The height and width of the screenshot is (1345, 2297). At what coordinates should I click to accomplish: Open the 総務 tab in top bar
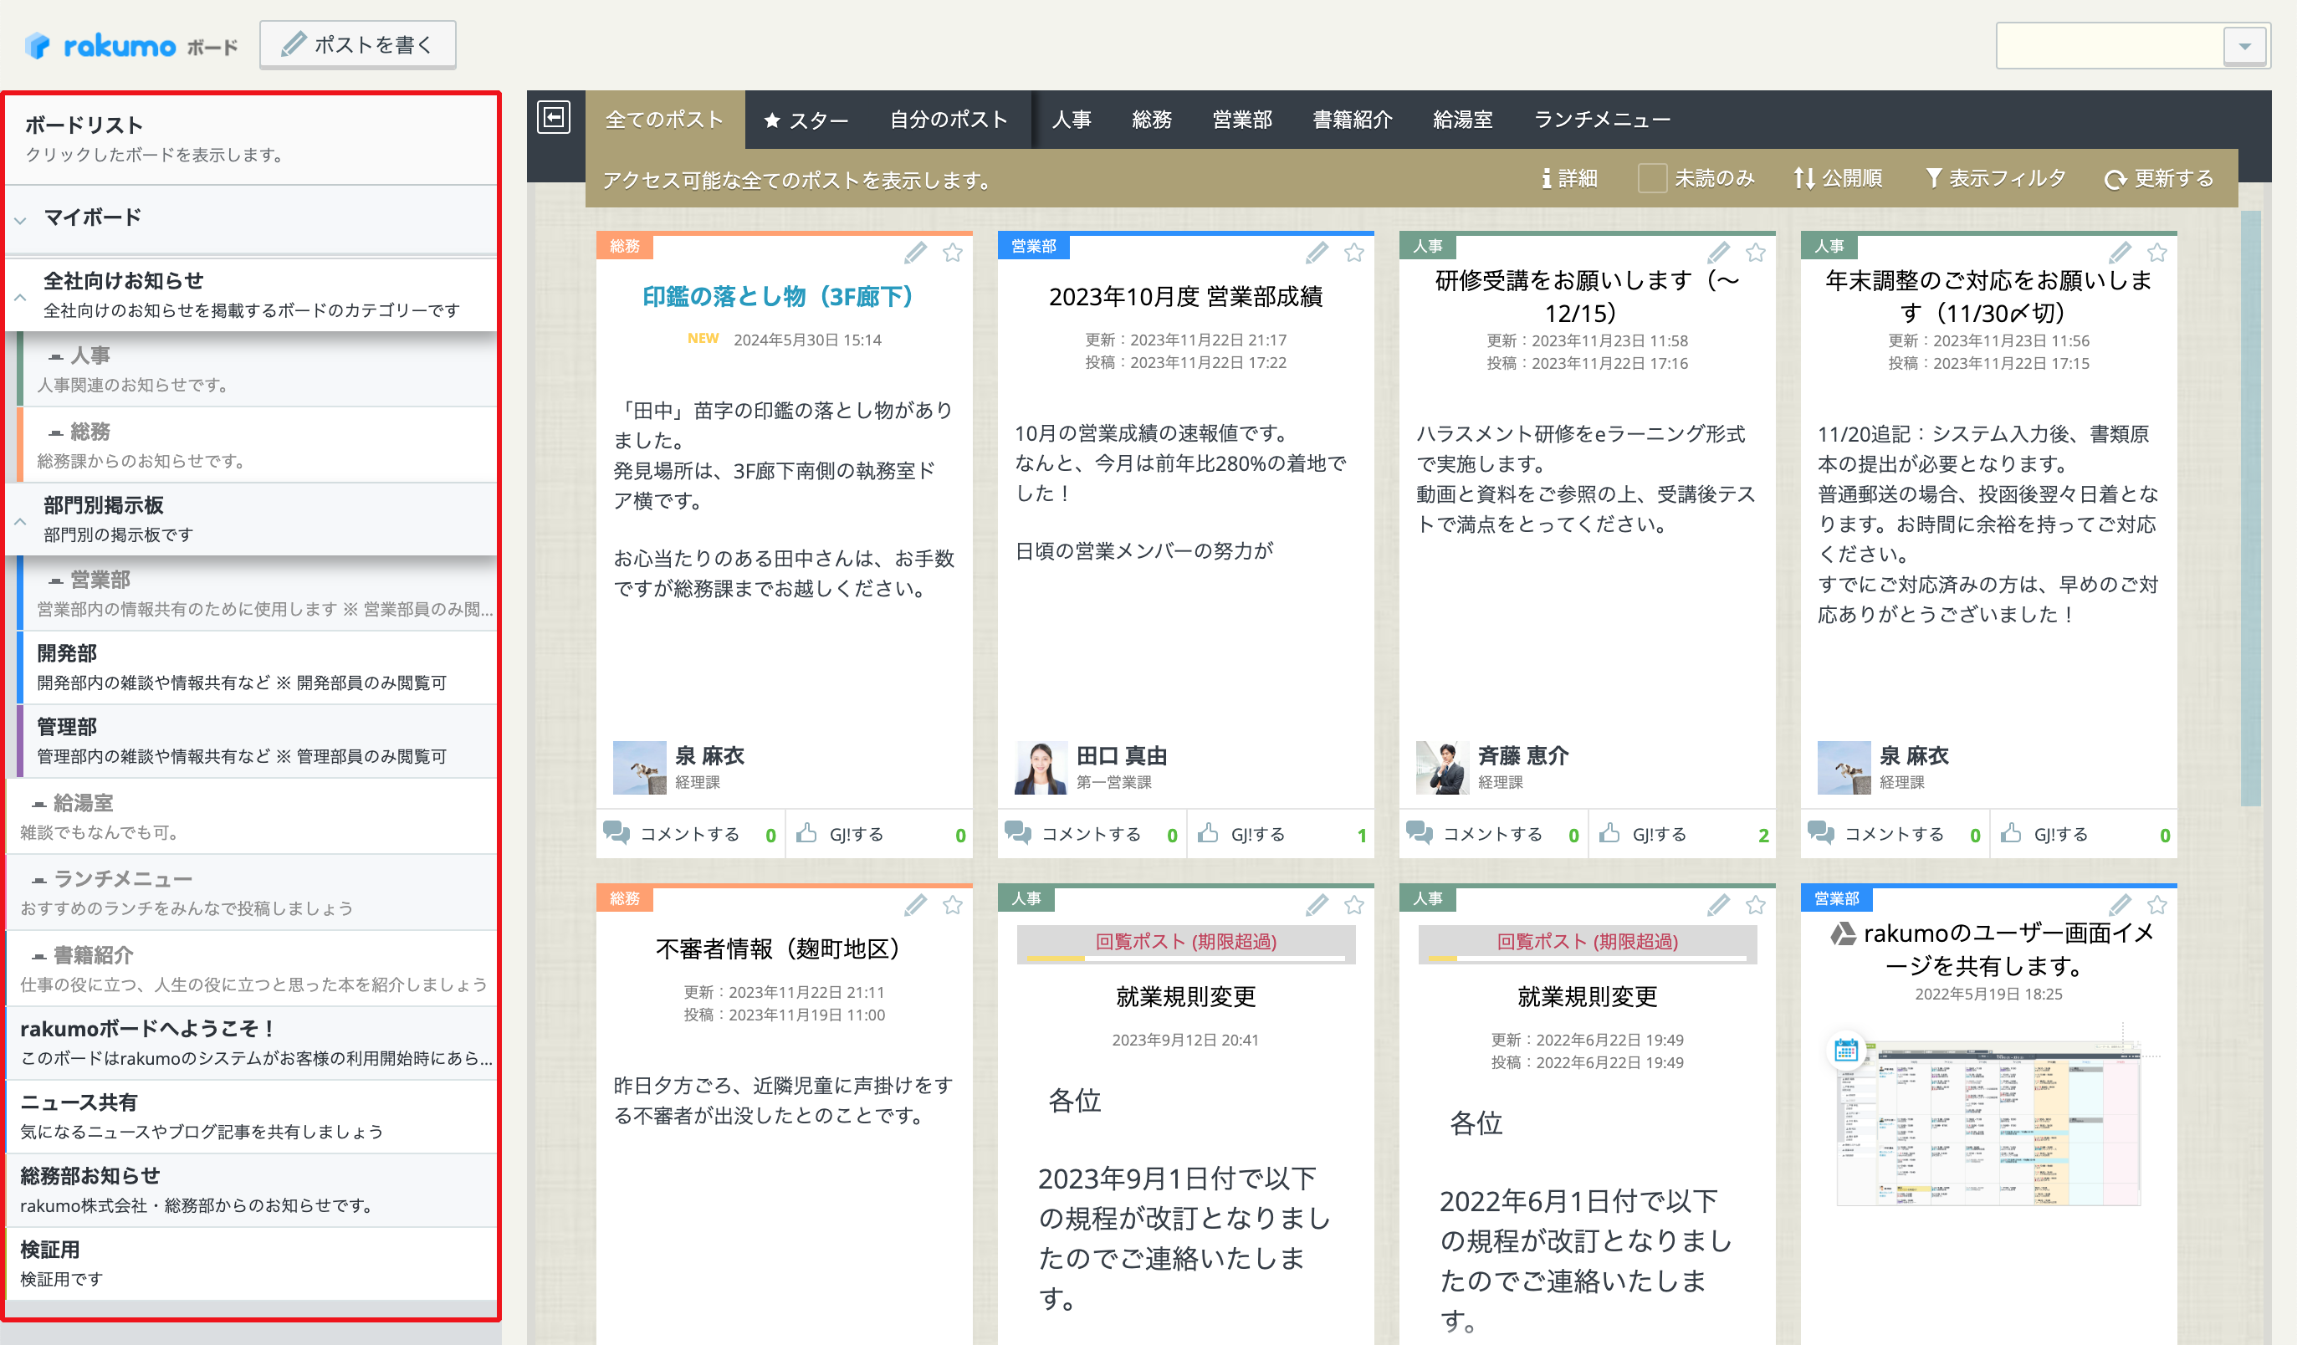tap(1152, 120)
